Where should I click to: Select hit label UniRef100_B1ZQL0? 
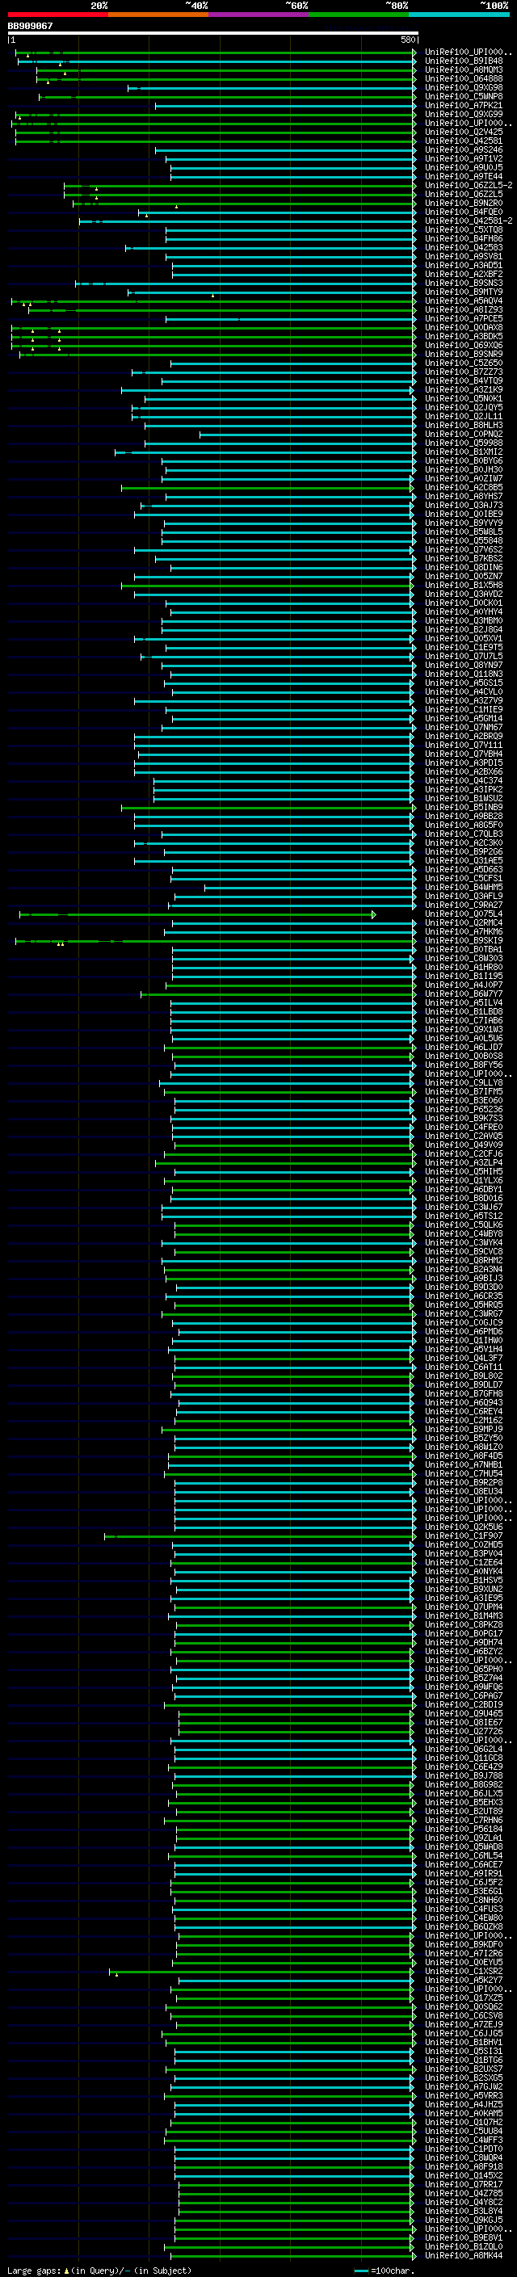click(463, 2247)
